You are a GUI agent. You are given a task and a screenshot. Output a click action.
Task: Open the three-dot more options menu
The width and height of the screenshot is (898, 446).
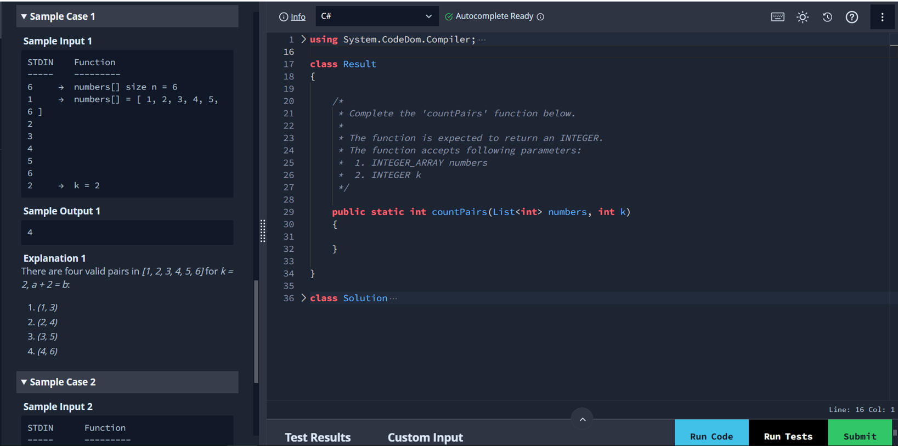(882, 17)
